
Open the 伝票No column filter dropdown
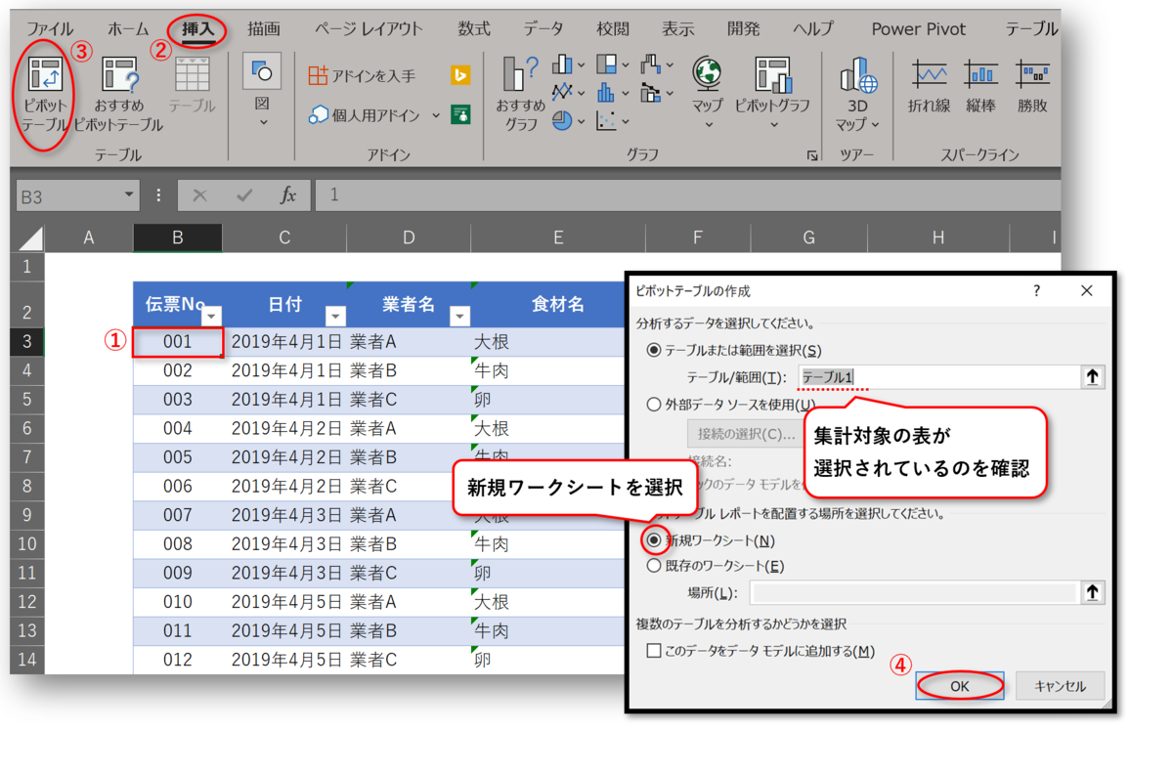pyautogui.click(x=211, y=317)
